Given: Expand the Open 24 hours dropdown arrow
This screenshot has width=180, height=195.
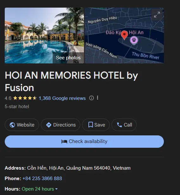Looking at the screenshot, I should [56, 189].
